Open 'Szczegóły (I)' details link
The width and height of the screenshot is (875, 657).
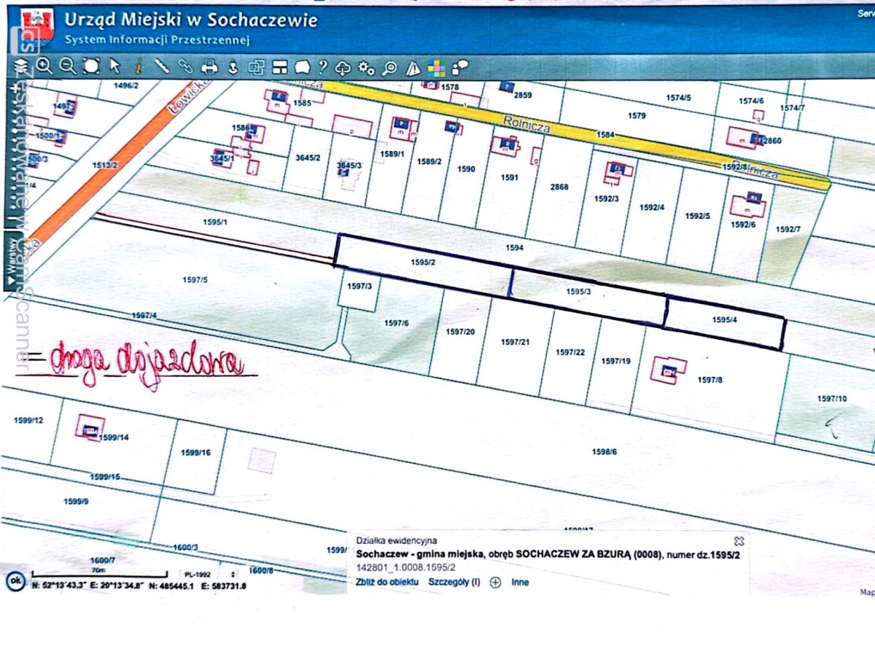454,583
